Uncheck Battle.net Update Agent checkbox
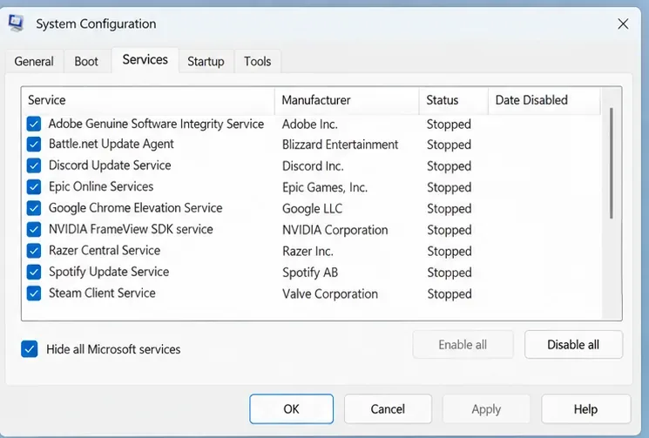The image size is (649, 438). pos(34,144)
